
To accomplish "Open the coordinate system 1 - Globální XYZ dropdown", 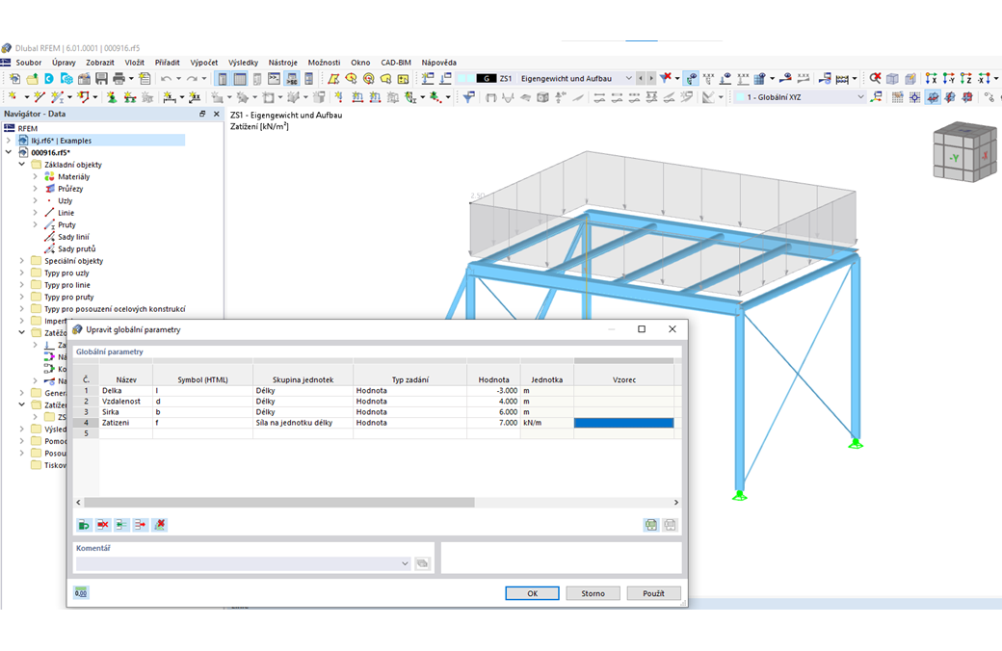I will 860,97.
